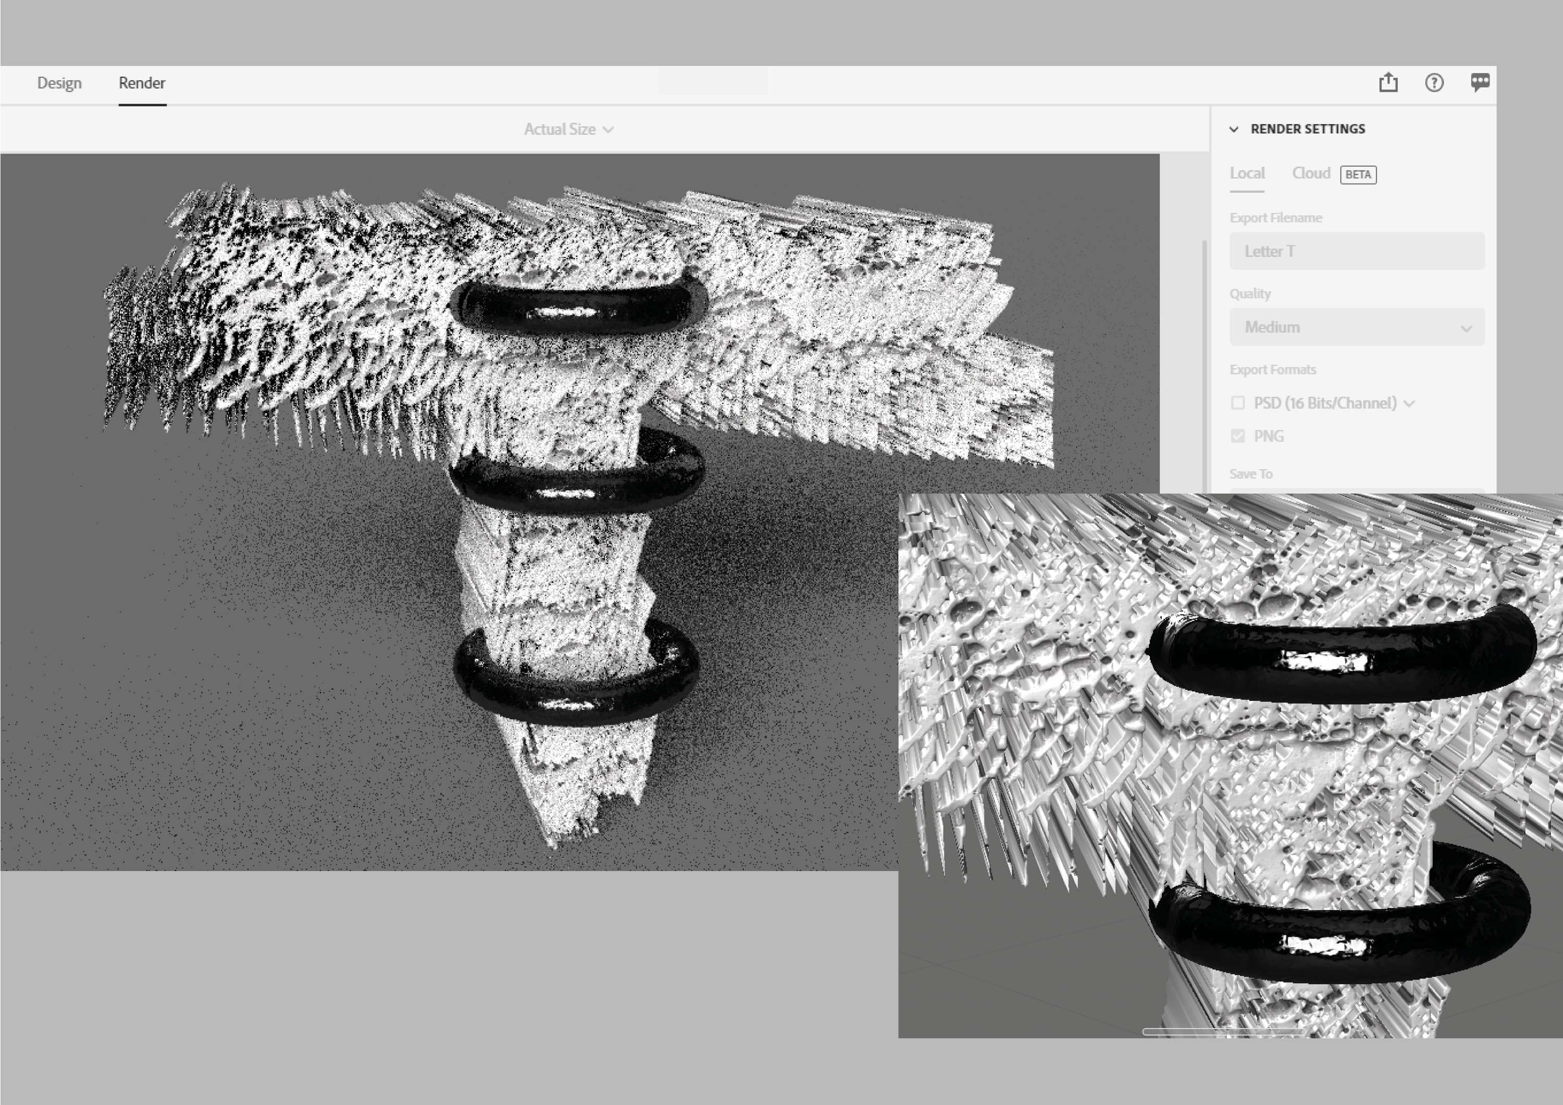Click the Export Filename field 'Letter T'
1563x1105 pixels.
[1357, 251]
